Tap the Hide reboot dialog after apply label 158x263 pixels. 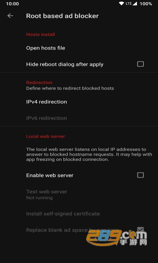(x=65, y=64)
